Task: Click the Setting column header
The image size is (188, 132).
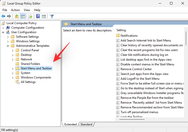Action: click(x=121, y=30)
